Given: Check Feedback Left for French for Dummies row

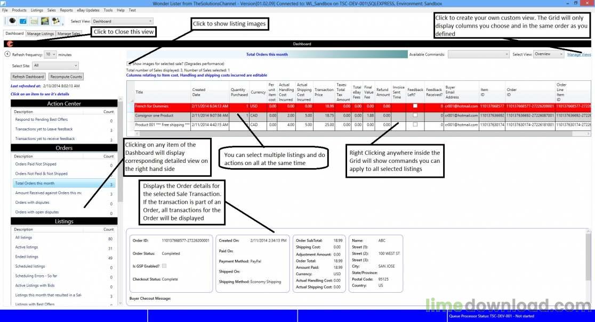Looking at the screenshot, I should (415, 105).
